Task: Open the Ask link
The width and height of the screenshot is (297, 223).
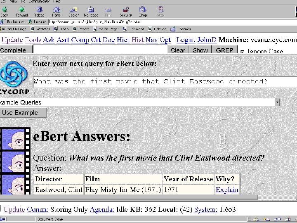Action: pyautogui.click(x=49, y=40)
